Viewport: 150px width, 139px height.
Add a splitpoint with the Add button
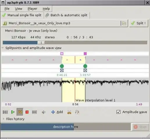57,112
